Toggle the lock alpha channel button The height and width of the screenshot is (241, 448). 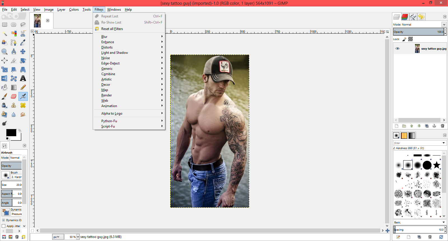click(410, 39)
